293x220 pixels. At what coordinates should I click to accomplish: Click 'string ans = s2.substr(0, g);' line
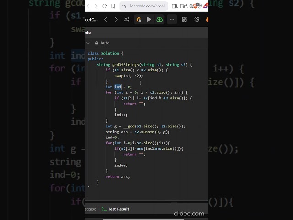138,132
